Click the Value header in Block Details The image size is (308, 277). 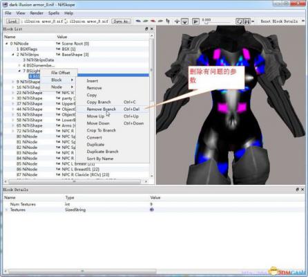(155, 197)
